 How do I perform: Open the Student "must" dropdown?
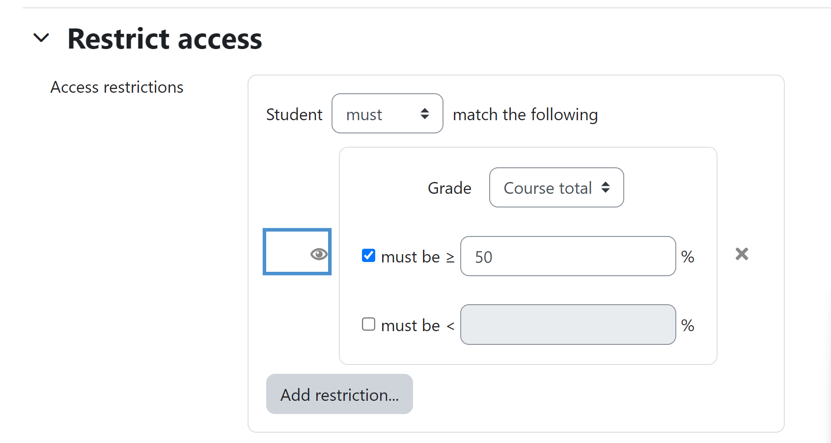point(388,113)
